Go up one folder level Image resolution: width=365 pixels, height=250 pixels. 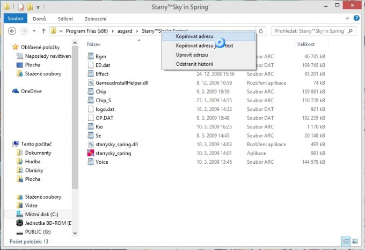tap(43, 31)
